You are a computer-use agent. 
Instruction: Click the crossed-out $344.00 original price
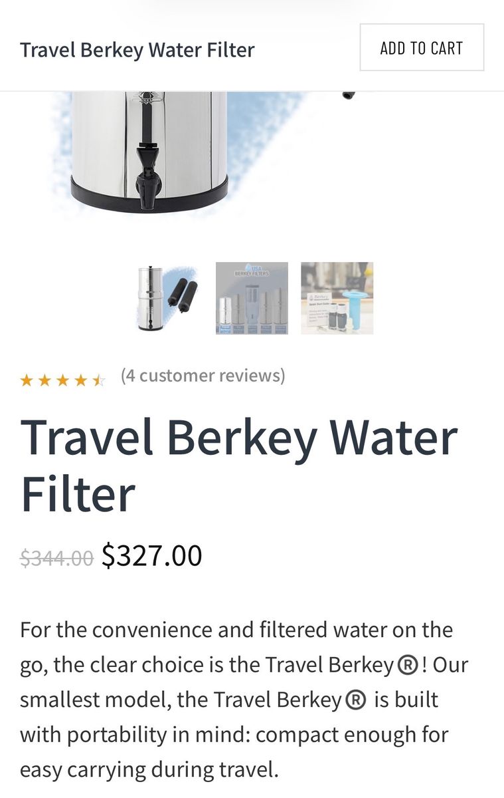pos(56,558)
